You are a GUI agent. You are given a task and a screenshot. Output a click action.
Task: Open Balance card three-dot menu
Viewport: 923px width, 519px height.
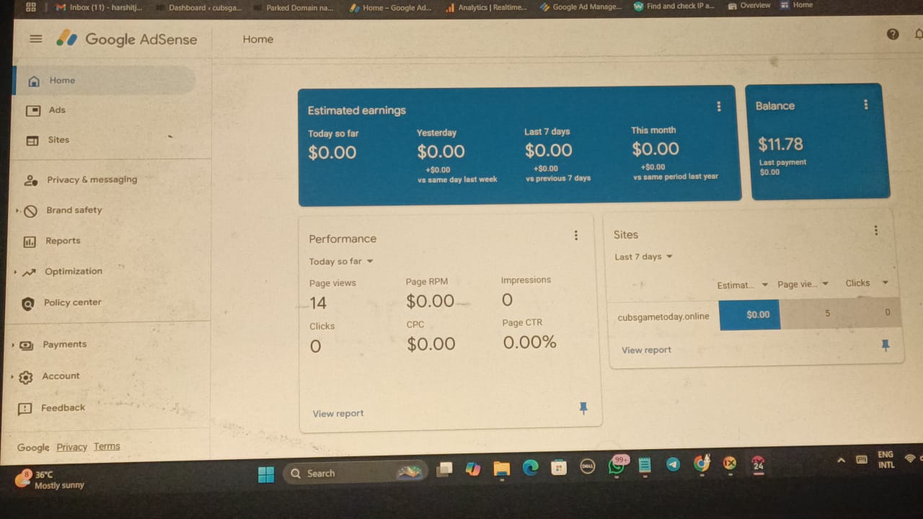(x=865, y=105)
